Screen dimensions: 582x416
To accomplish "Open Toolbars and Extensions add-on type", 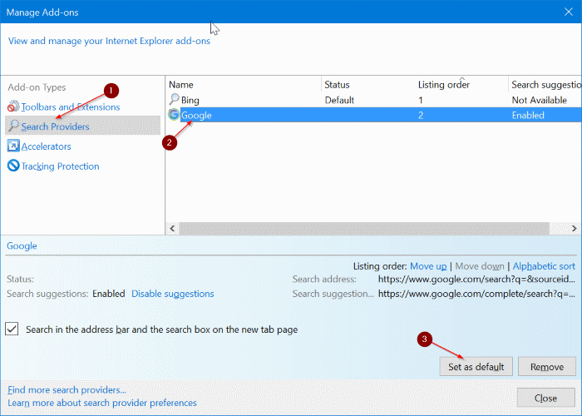I will coord(71,107).
